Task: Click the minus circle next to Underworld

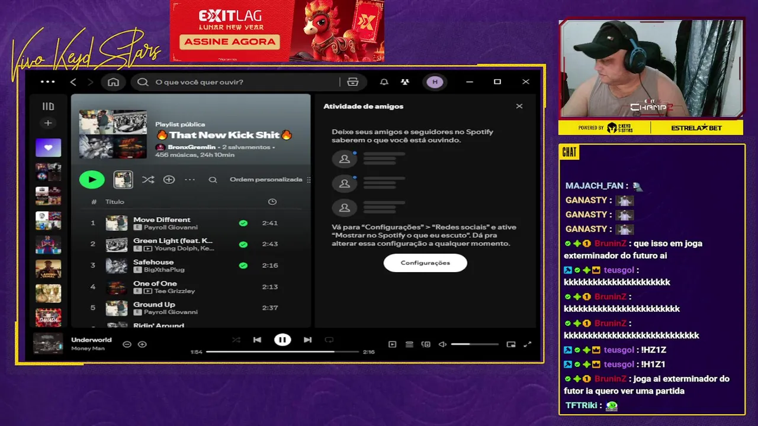Action: 127,344
